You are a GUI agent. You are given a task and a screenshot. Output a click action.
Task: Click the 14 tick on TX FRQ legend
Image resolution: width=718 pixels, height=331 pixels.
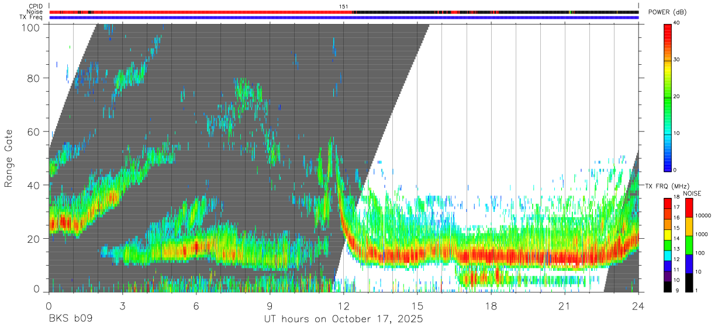point(676,238)
